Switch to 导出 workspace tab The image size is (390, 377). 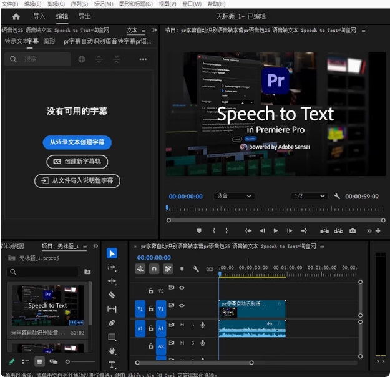(85, 16)
